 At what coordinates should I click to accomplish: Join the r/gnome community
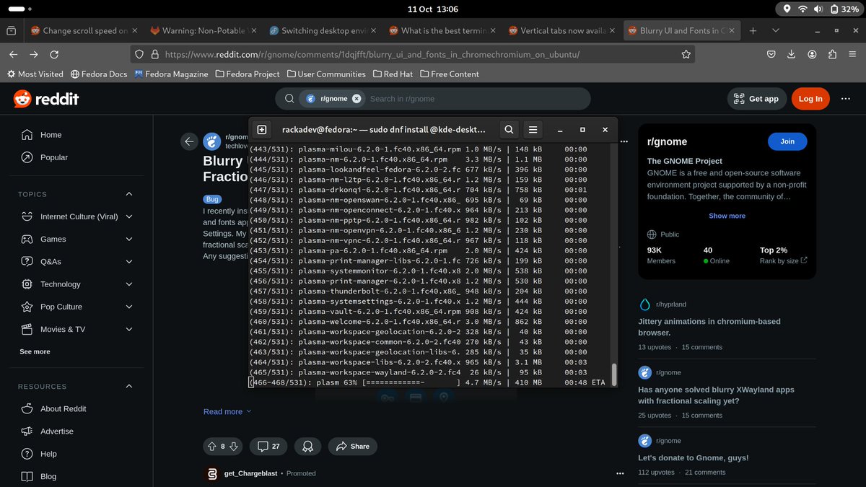pos(787,141)
